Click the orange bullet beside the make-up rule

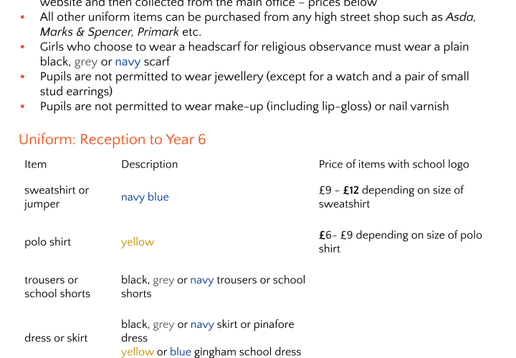pyautogui.click(x=22, y=106)
